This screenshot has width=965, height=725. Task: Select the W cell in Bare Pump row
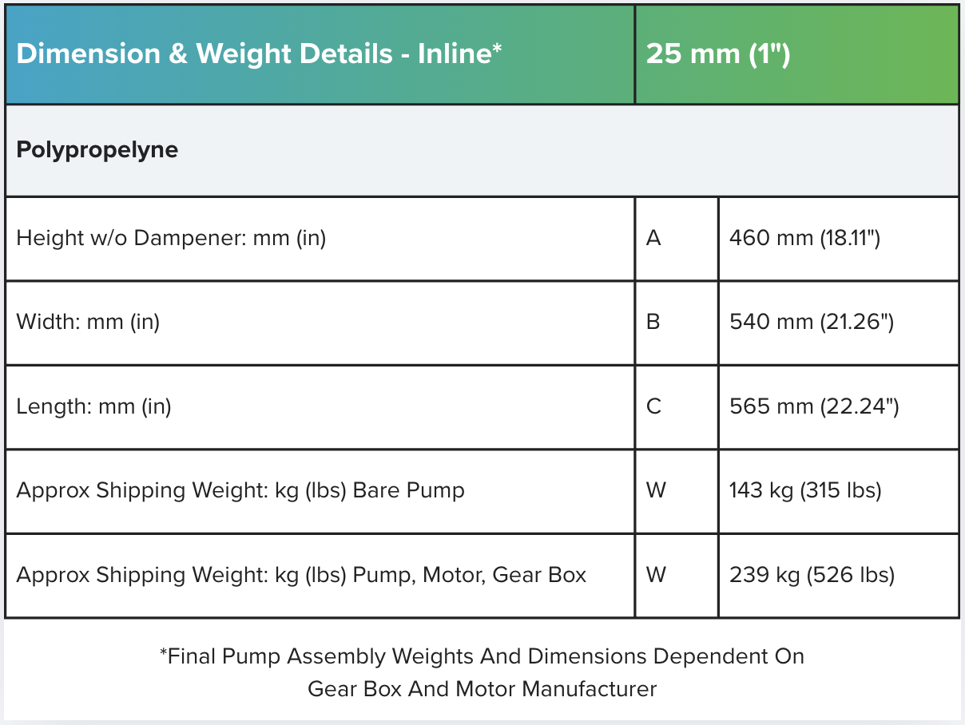tap(656, 490)
